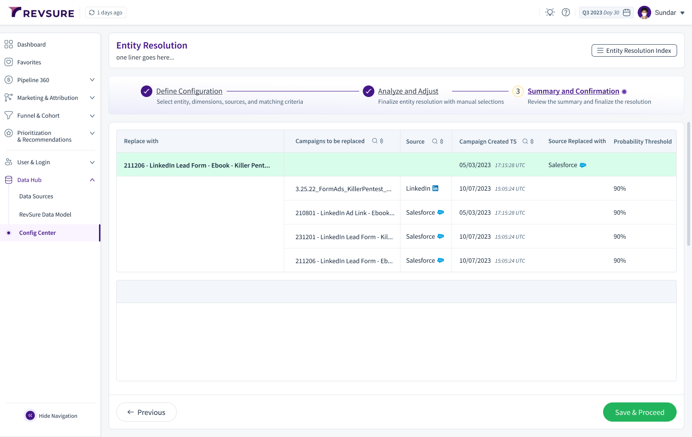Image resolution: width=692 pixels, height=437 pixels.
Task: Open the Entity Resolution Index button
Action: click(x=634, y=50)
